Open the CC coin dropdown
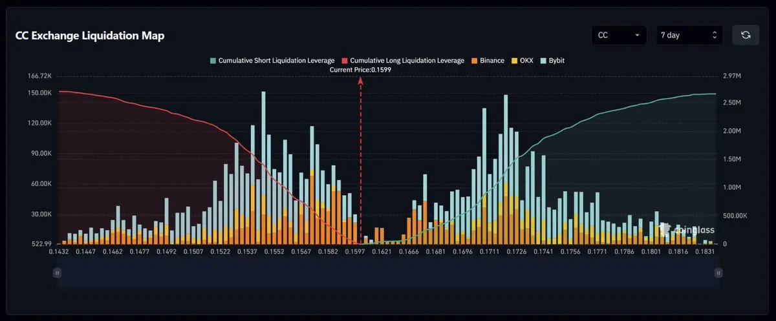 click(619, 35)
